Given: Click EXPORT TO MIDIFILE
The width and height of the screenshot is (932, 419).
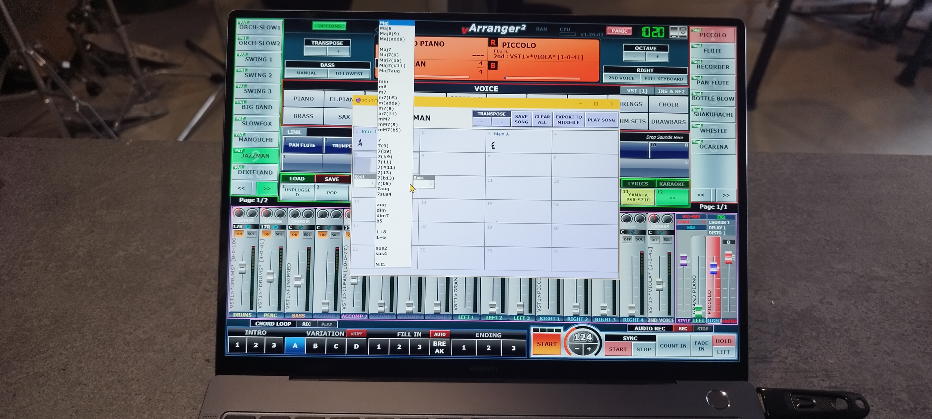Looking at the screenshot, I should pyautogui.click(x=569, y=119).
